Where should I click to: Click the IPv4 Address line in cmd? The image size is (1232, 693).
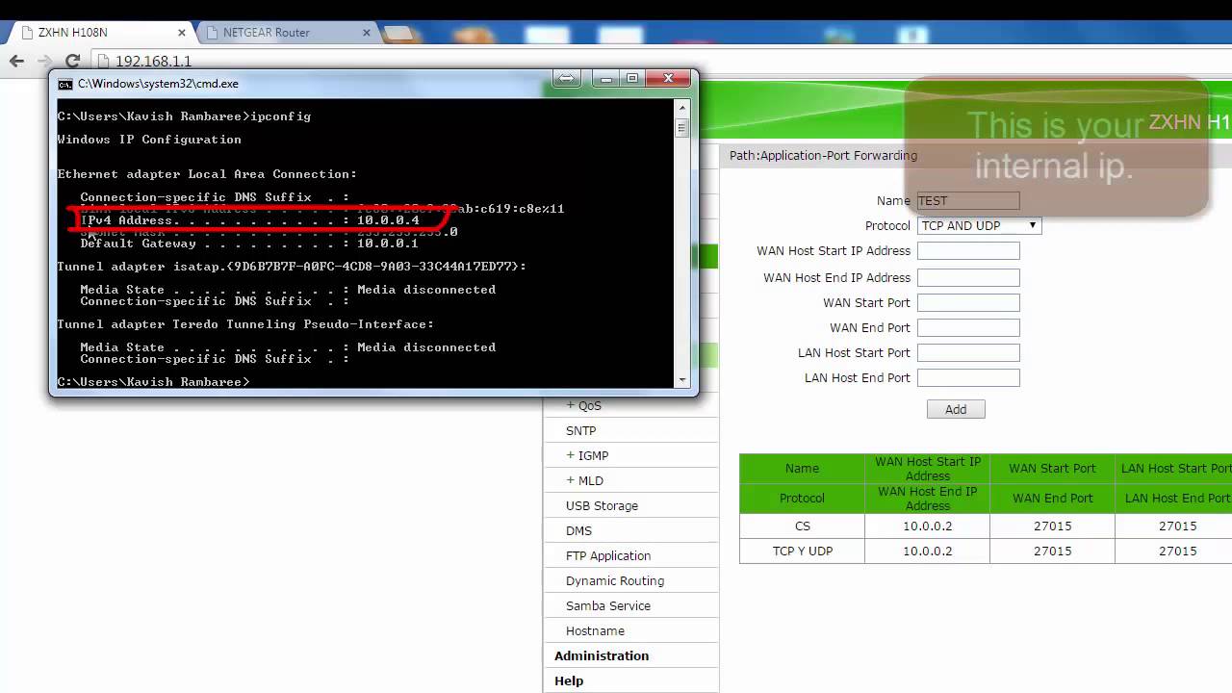(x=250, y=220)
